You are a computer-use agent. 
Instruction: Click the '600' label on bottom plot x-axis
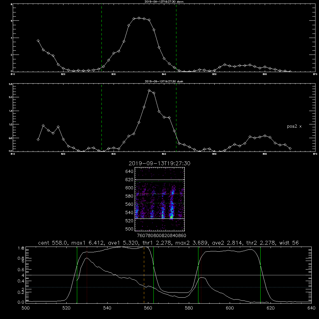coord(230,308)
